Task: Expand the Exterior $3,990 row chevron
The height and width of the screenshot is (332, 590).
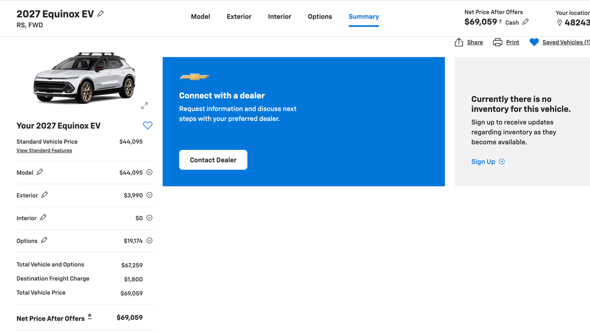Action: pos(149,195)
